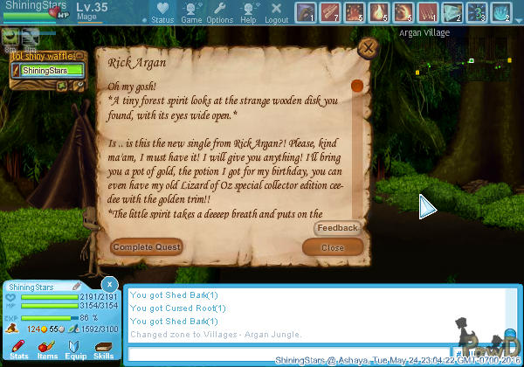Activate the last hotbar skill slot
The image size is (524, 367).
tap(501, 12)
